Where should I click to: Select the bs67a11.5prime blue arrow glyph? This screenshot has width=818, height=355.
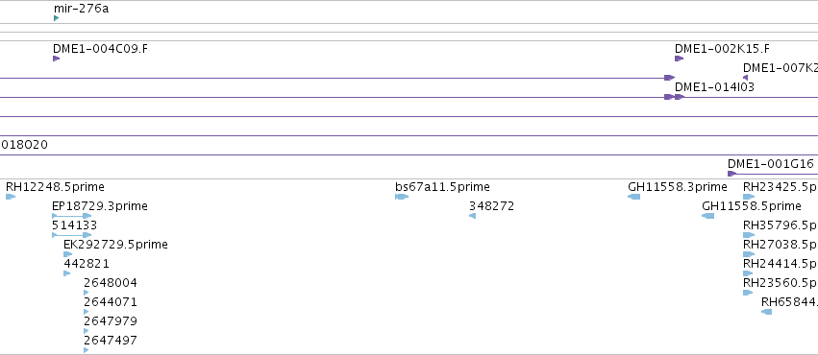pyautogui.click(x=402, y=197)
